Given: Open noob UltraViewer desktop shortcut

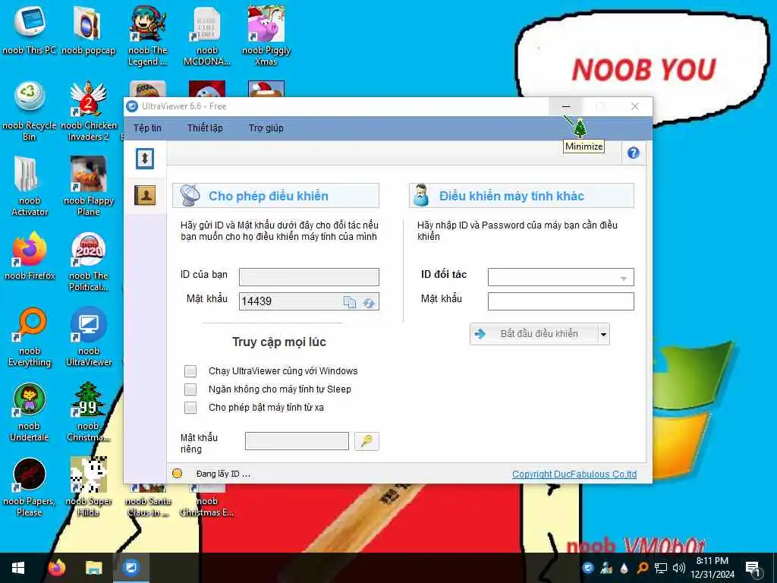Looking at the screenshot, I should 88,336.
